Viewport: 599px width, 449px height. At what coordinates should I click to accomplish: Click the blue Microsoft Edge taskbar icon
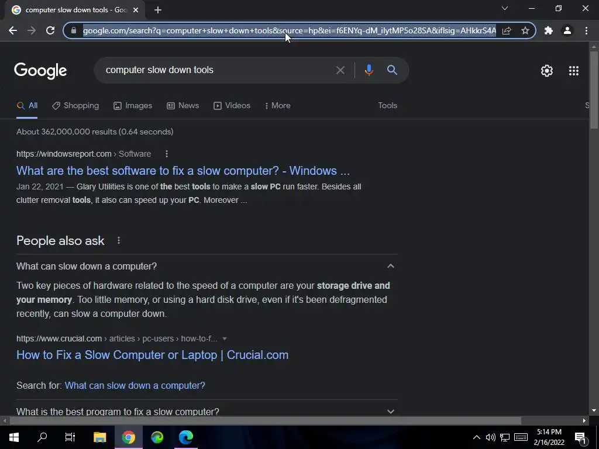[185, 437]
